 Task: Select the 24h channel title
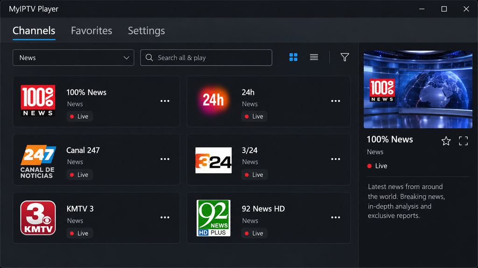click(x=248, y=93)
